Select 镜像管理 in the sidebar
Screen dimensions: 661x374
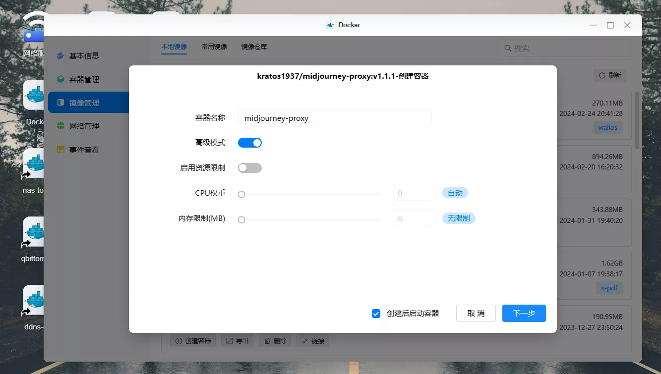[88, 103]
